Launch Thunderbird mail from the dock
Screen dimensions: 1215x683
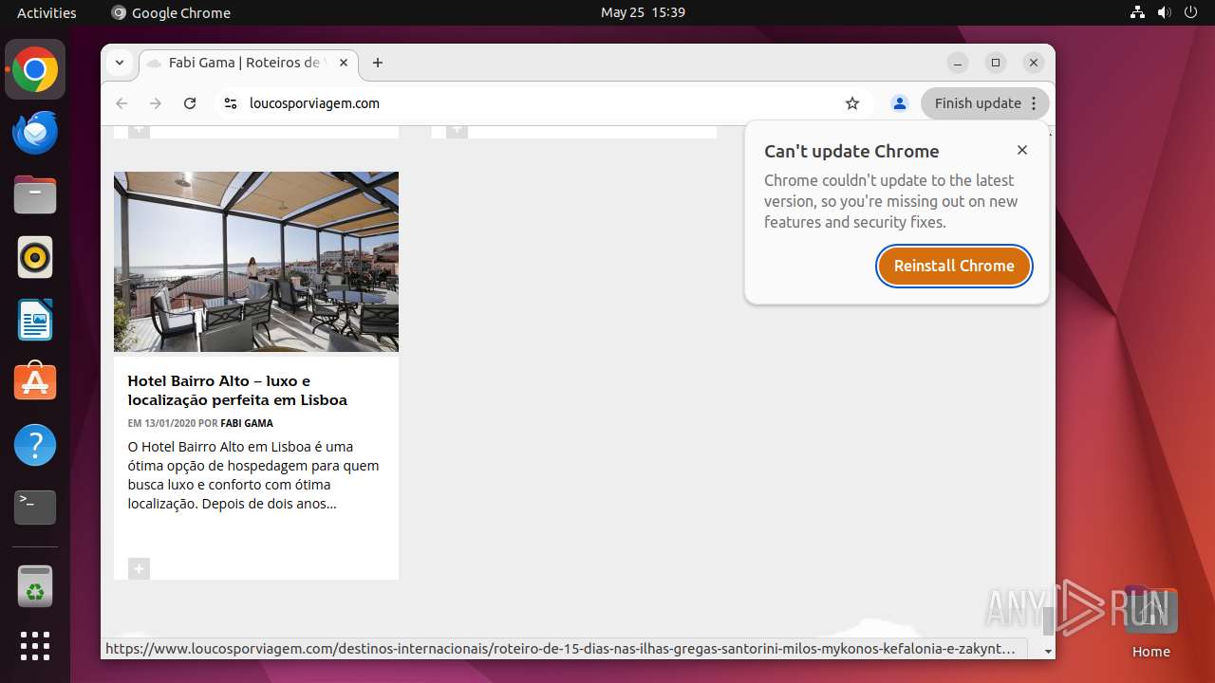tap(35, 133)
